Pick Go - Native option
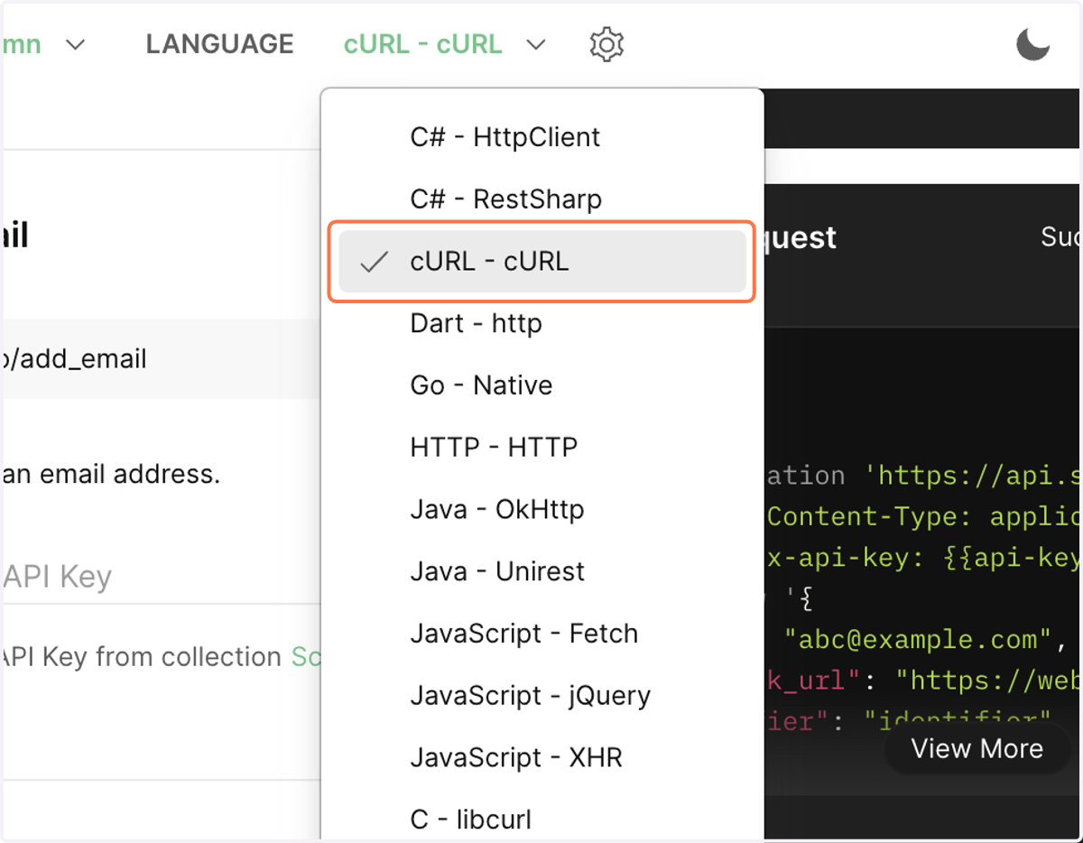 click(x=541, y=385)
